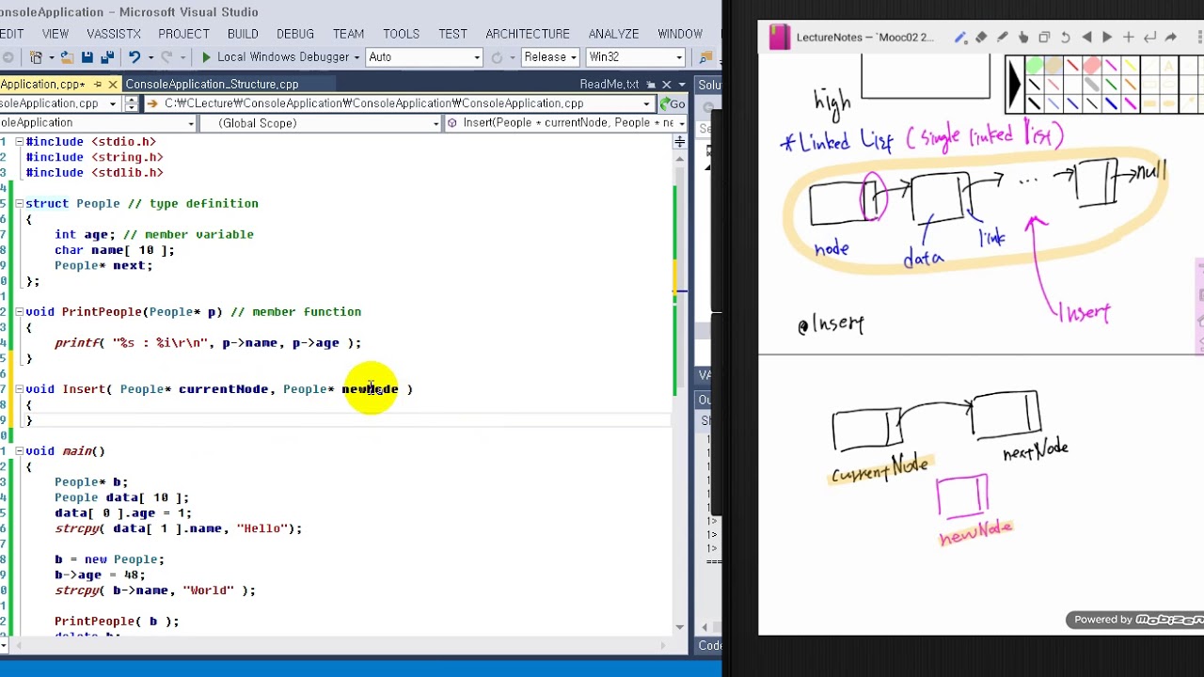The width and height of the screenshot is (1204, 677).
Task: Click the Redo icon in Visual Studio
Action: pyautogui.click(x=166, y=57)
